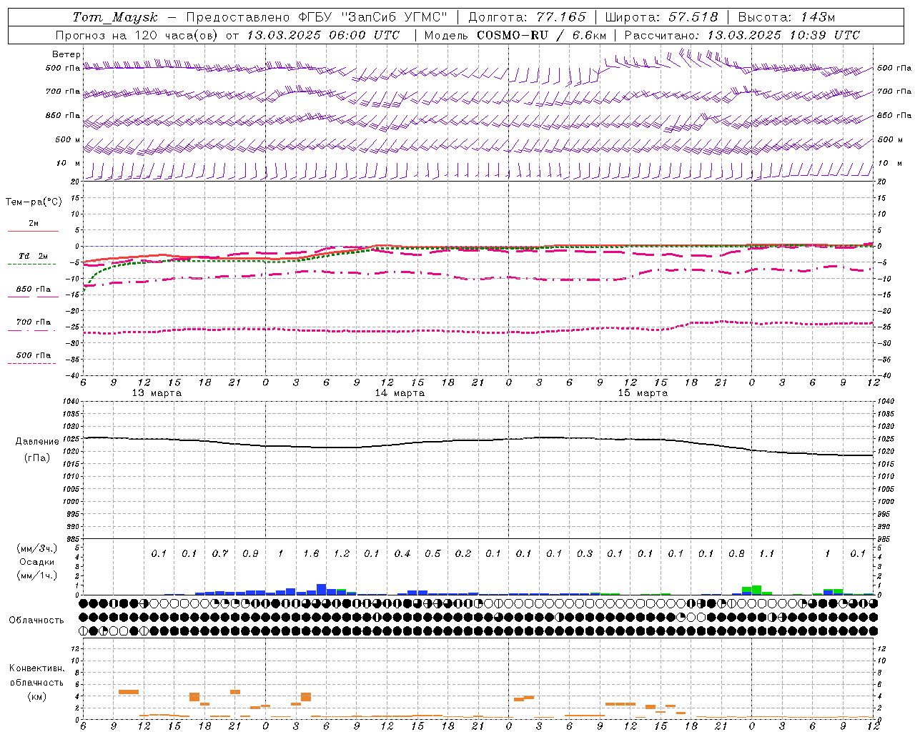Select the latitude value Широта: 57.518
This screenshot has width=915, height=732.
[x=661, y=17]
